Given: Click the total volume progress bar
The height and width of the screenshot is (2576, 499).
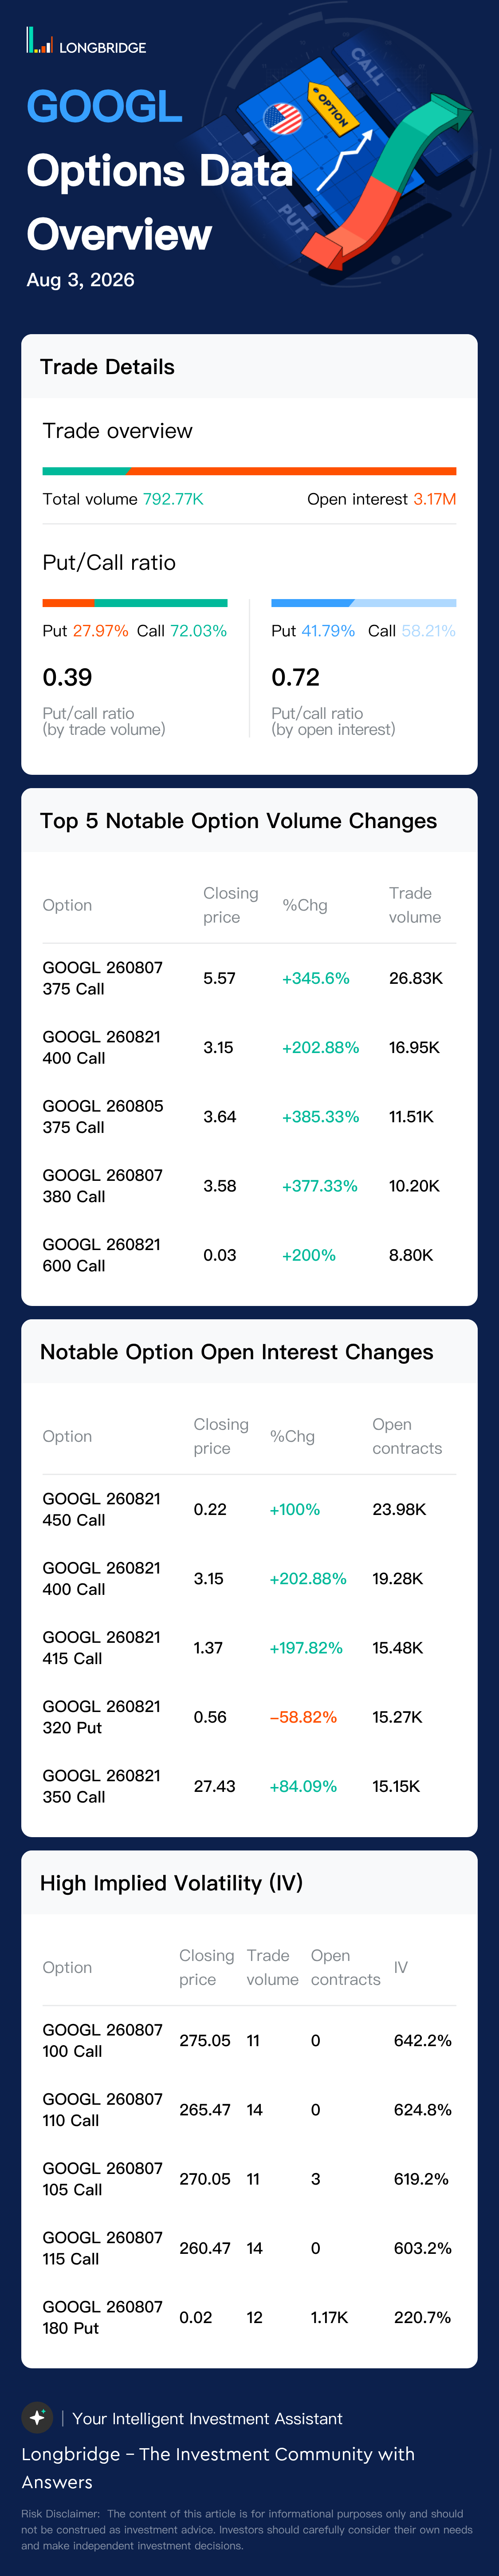Looking at the screenshot, I should point(249,471).
